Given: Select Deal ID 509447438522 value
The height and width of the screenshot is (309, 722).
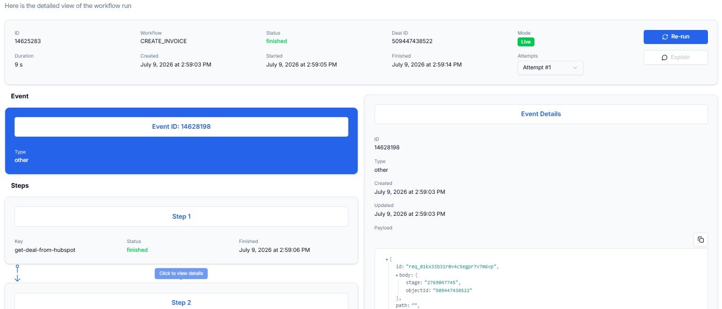Looking at the screenshot, I should pos(412,41).
